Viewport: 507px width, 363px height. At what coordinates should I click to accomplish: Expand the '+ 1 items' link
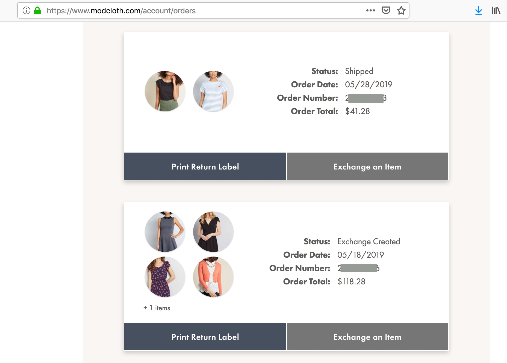point(157,308)
